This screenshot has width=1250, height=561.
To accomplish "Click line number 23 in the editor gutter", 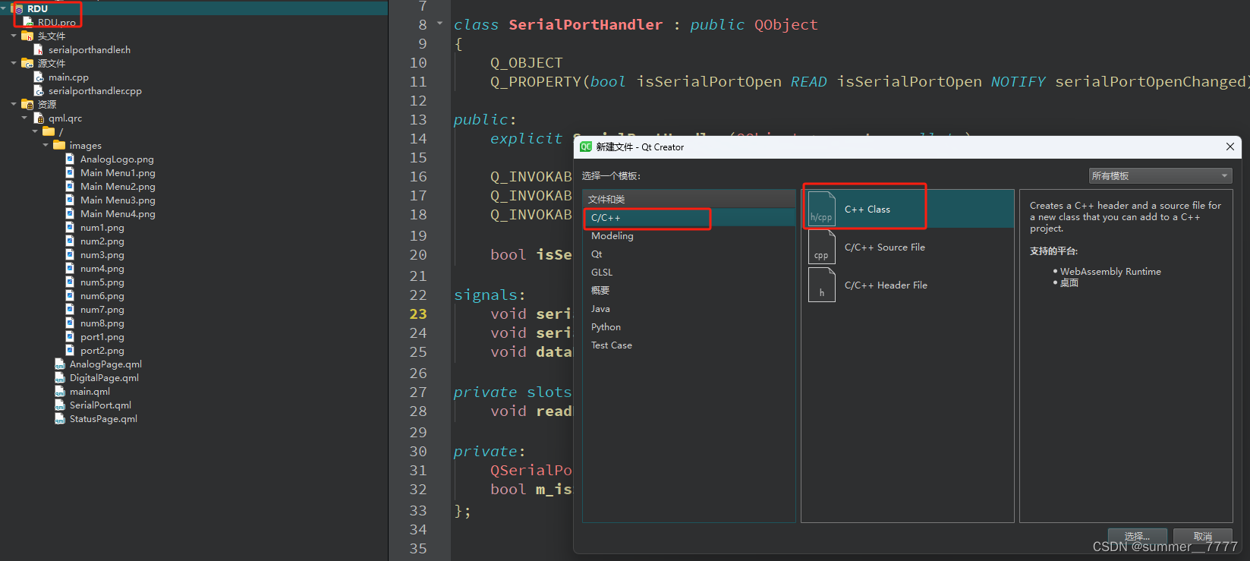I will coord(418,314).
